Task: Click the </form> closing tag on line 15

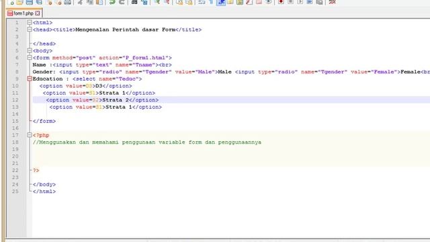Action: 44,121
